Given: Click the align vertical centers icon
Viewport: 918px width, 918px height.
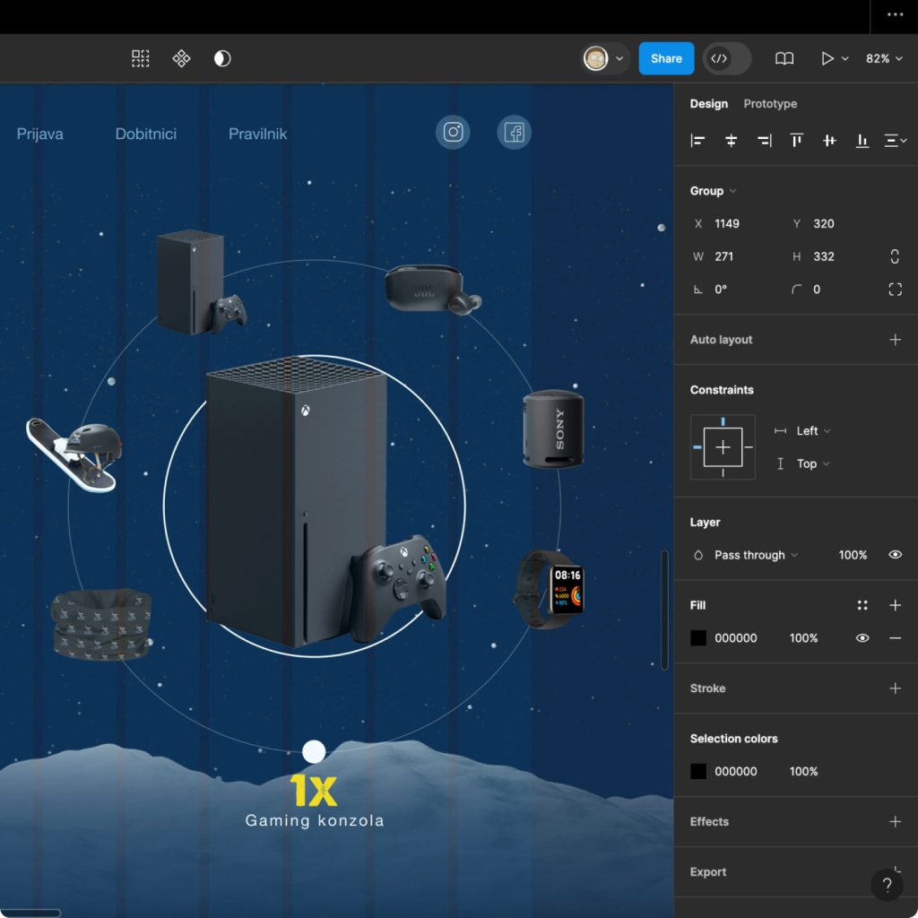Looking at the screenshot, I should tap(829, 141).
